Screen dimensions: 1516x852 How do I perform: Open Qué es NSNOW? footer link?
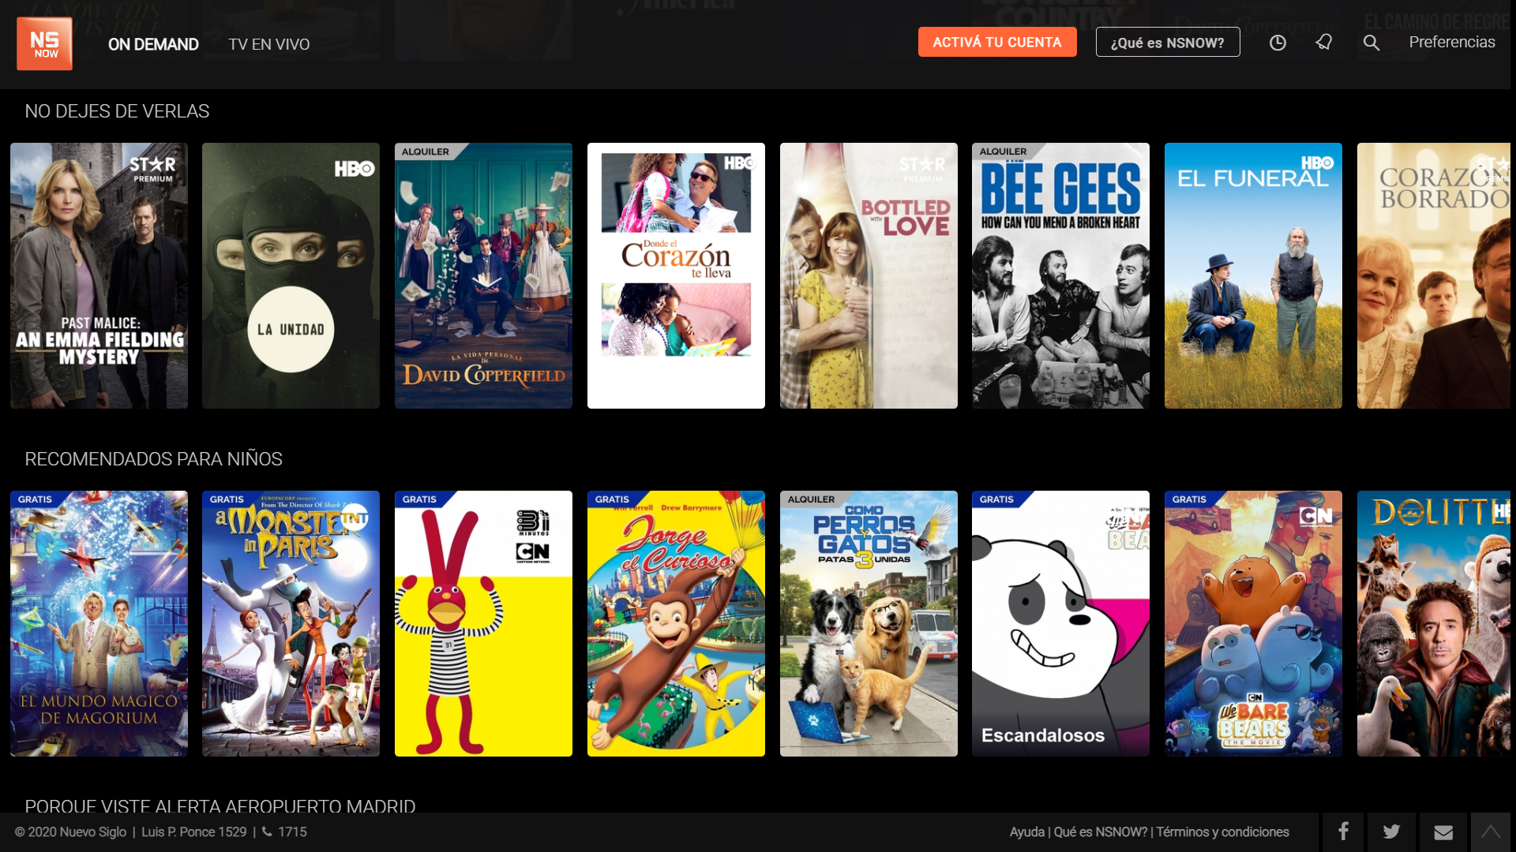coord(1101,831)
